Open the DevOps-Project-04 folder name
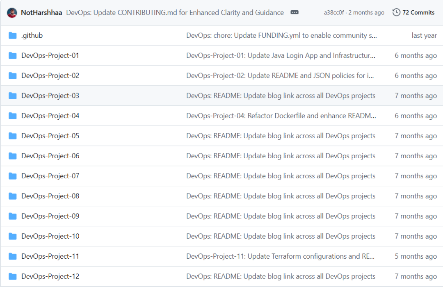The width and height of the screenshot is (443, 287). click(x=50, y=116)
